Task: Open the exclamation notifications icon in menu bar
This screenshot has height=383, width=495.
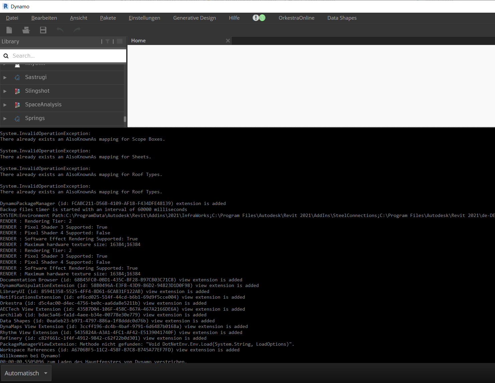Action: click(x=255, y=17)
